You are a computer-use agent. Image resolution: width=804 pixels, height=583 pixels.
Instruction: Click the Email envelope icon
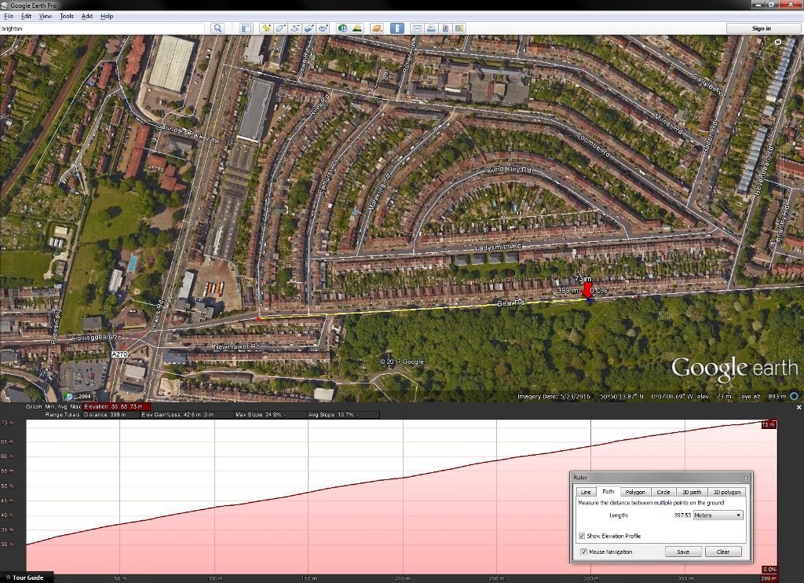(417, 28)
